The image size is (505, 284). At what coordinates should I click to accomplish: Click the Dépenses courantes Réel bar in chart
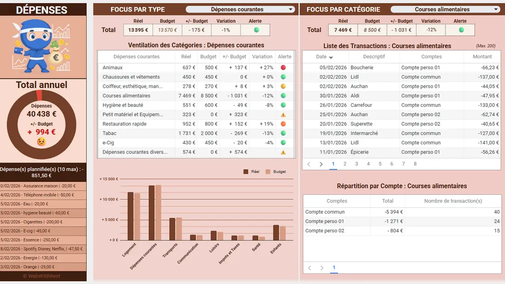pos(151,213)
